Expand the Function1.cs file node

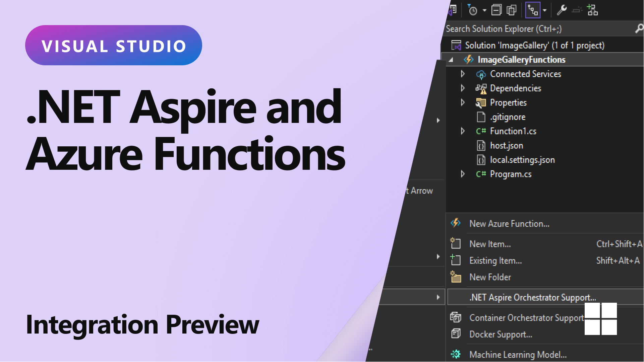point(463,131)
